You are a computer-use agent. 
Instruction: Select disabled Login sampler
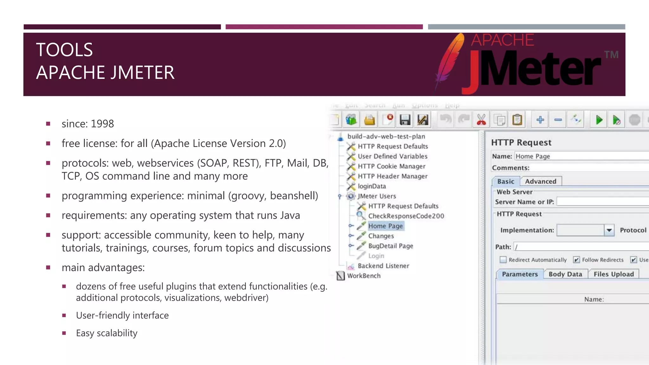tap(376, 256)
